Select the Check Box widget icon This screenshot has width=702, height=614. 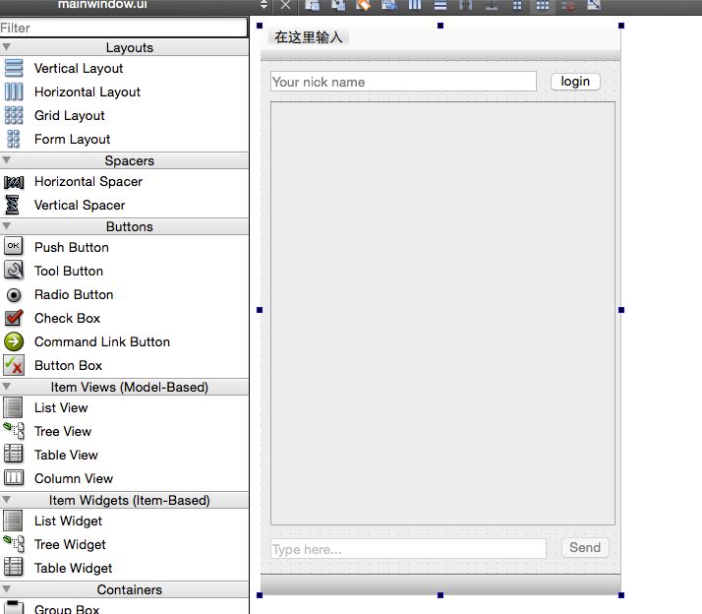coord(14,318)
